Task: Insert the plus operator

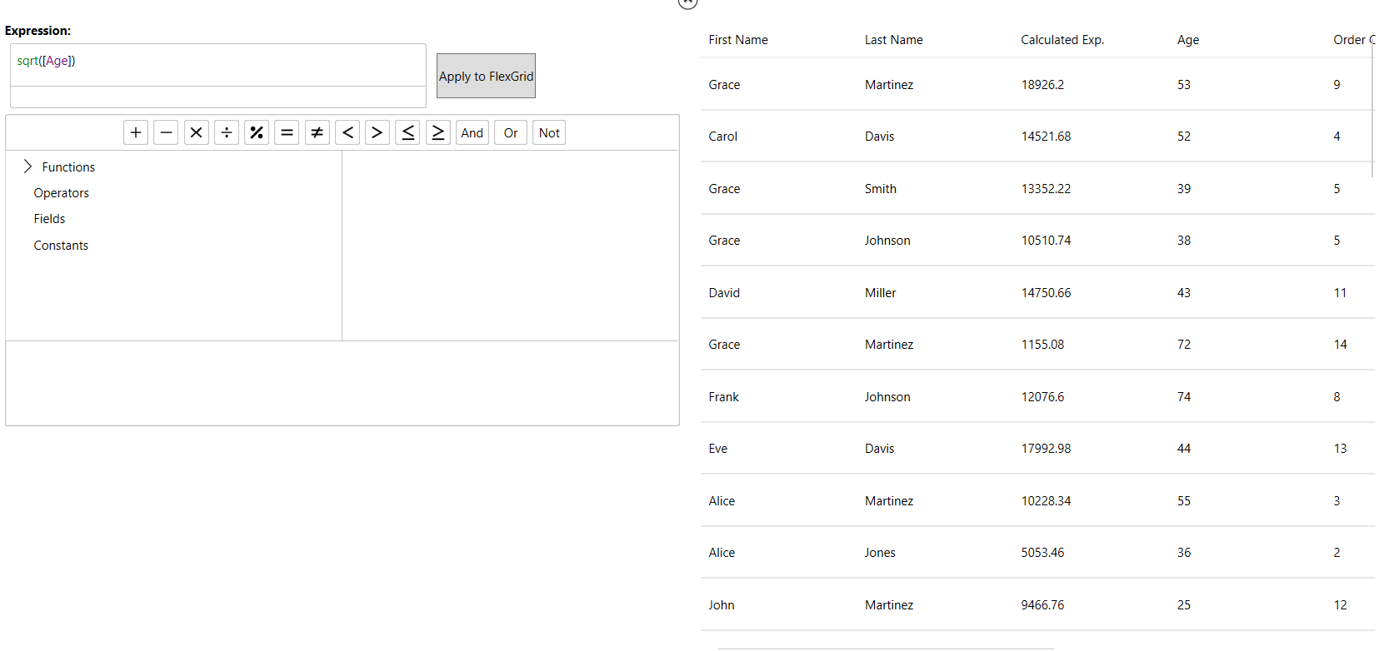Action: 136,132
